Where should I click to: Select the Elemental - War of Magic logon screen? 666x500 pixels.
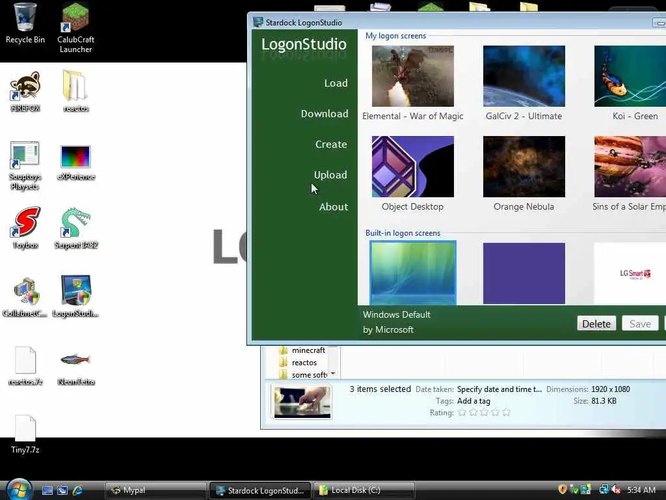pos(412,76)
